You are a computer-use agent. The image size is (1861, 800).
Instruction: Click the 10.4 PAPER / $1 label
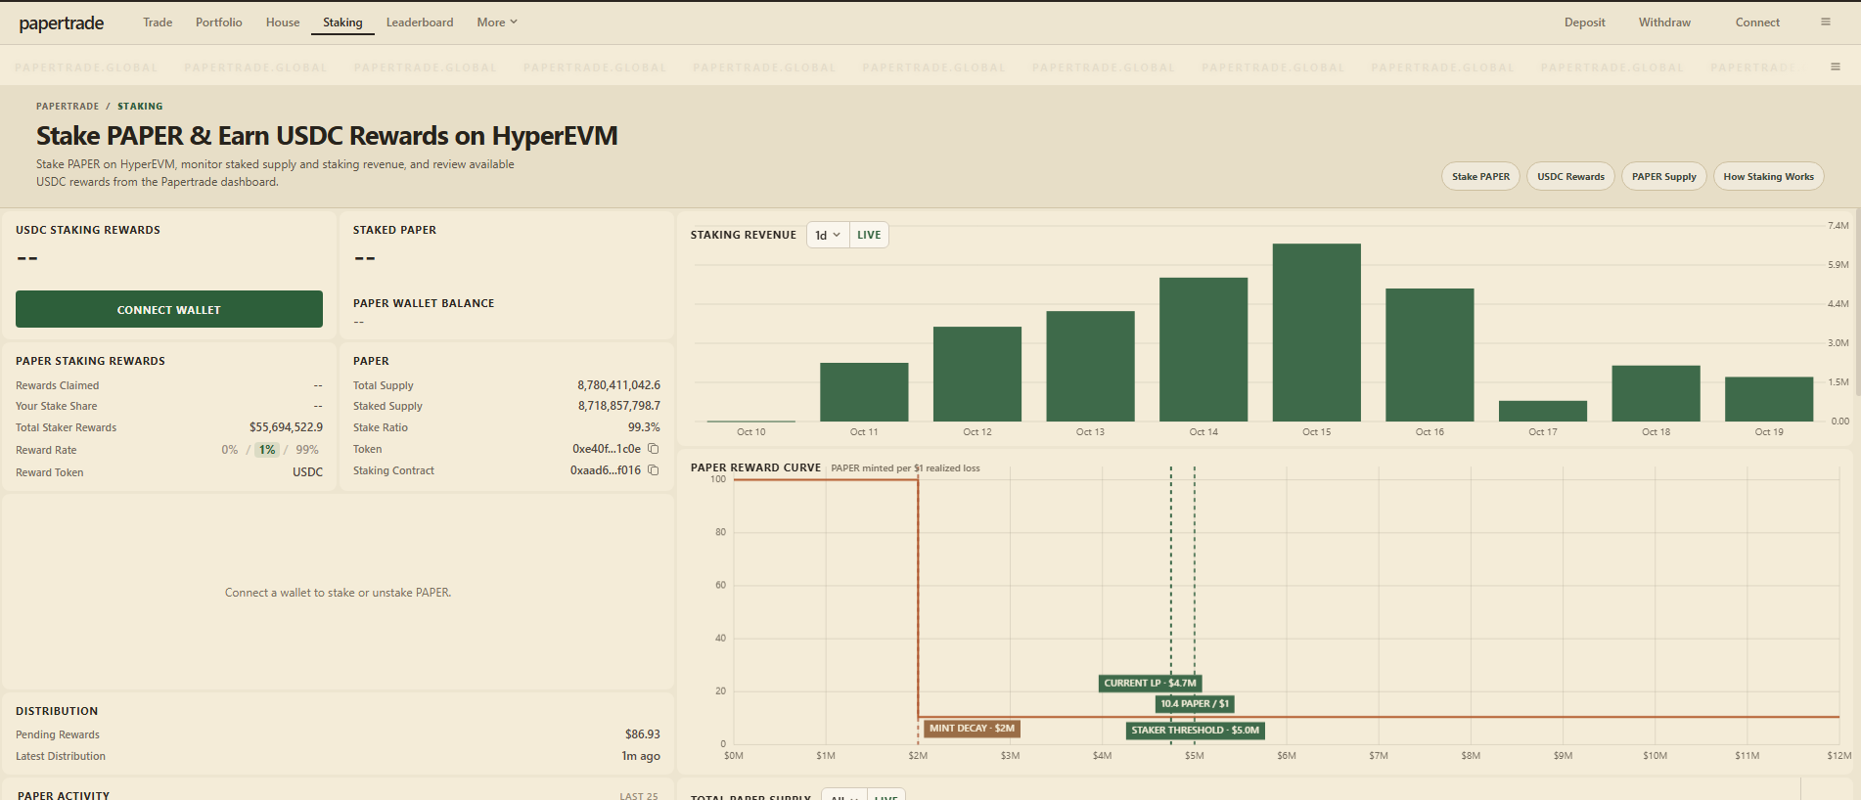click(x=1195, y=703)
